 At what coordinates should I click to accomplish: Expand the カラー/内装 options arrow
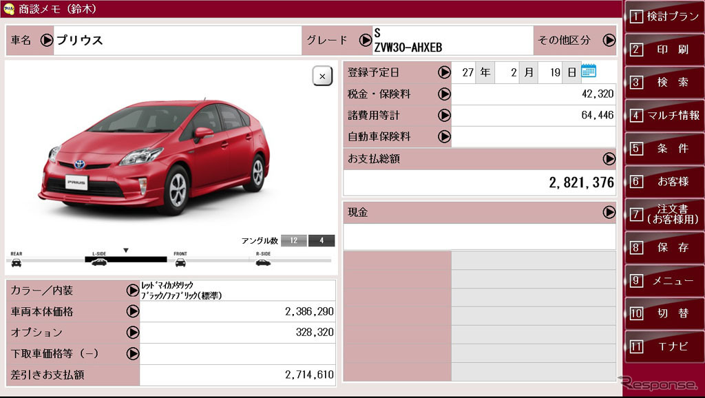point(133,290)
